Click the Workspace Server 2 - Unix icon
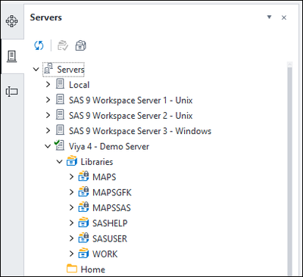 [60, 115]
